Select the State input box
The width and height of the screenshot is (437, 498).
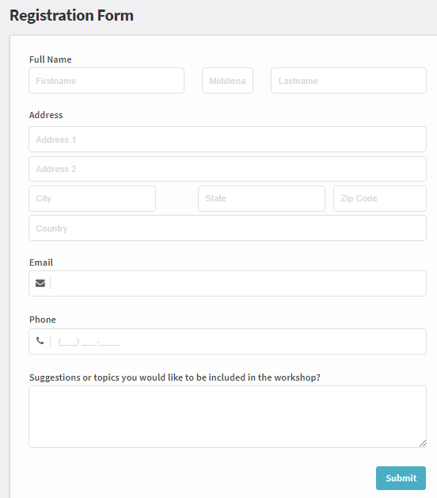click(261, 198)
